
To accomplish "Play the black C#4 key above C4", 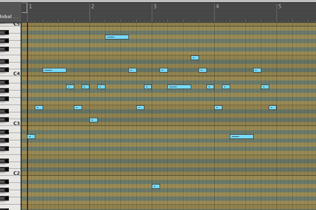I will (4, 70).
